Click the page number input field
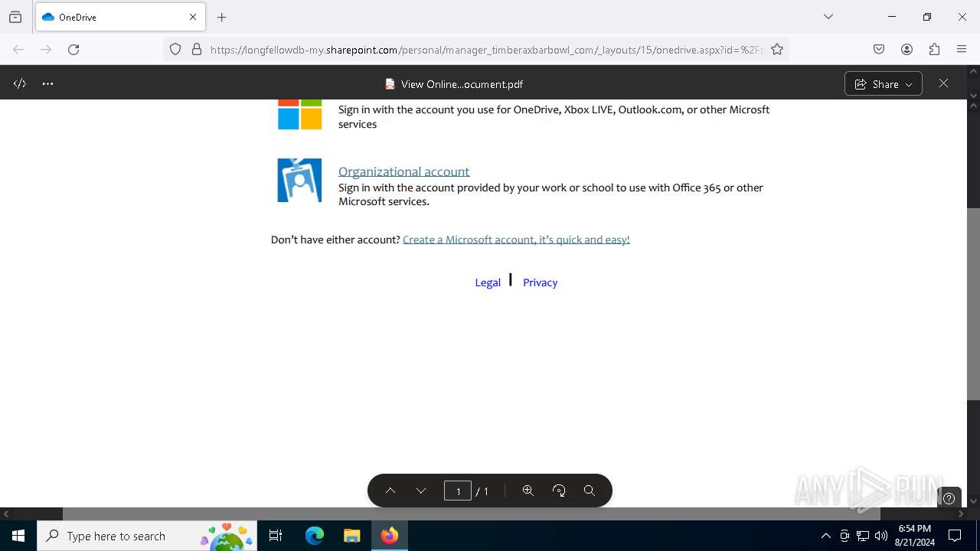 click(x=458, y=491)
